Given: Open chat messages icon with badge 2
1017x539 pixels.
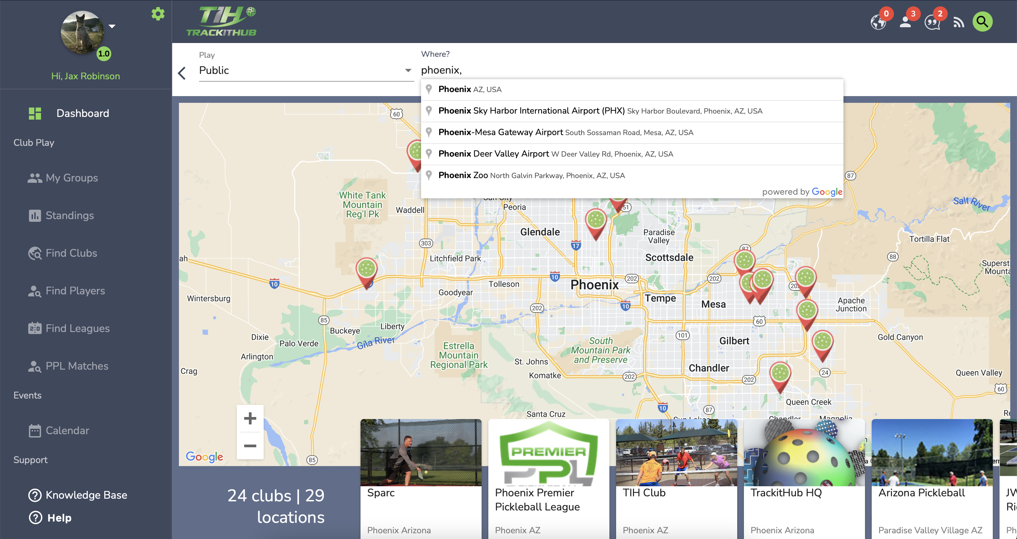Looking at the screenshot, I should (933, 22).
